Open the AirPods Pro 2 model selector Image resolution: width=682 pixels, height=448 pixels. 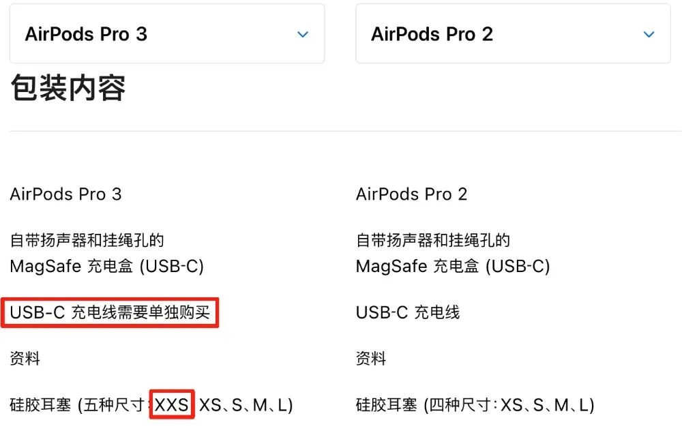(512, 33)
